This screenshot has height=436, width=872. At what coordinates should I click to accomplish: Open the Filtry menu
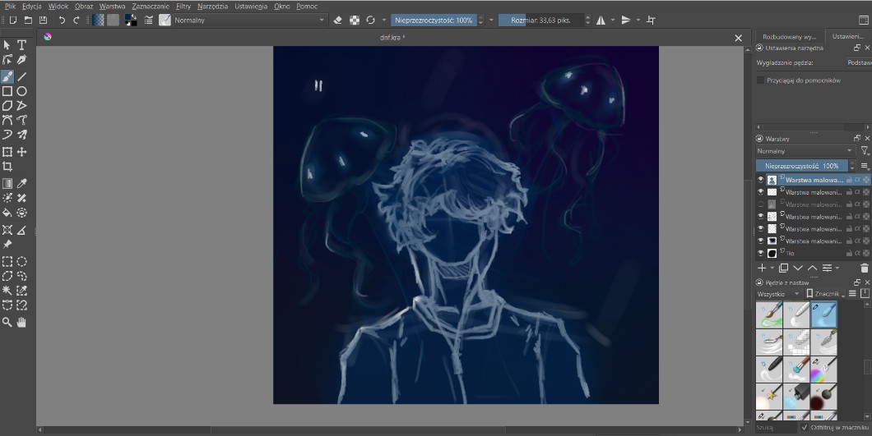pyautogui.click(x=183, y=6)
